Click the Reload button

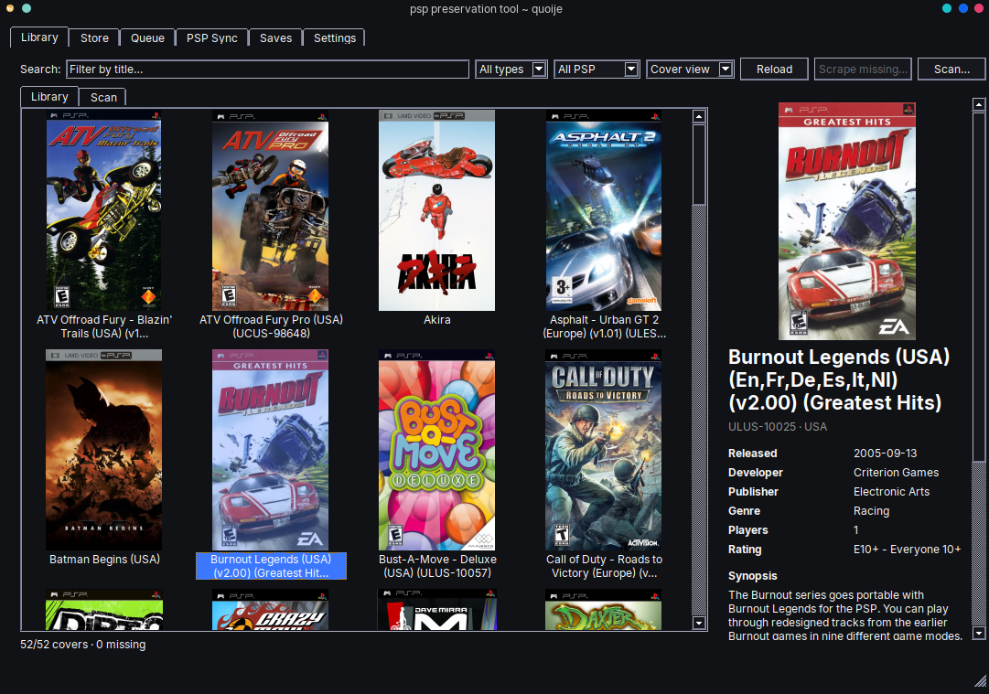point(774,69)
